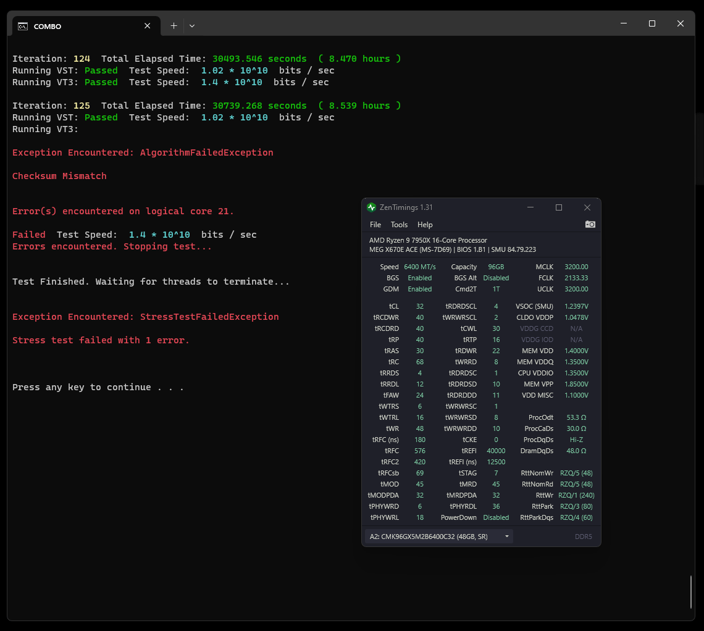Click the terminal vertical scrollbar thumb
The height and width of the screenshot is (631, 704).
click(691, 592)
